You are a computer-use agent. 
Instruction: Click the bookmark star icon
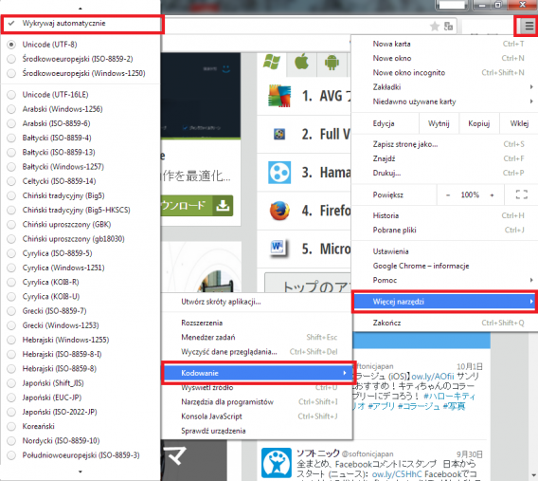[x=435, y=27]
